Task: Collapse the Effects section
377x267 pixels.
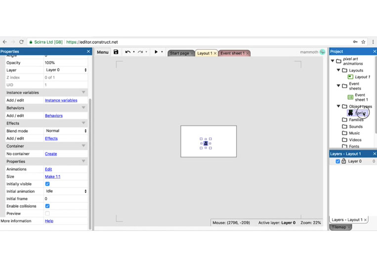Action: [x=84, y=123]
